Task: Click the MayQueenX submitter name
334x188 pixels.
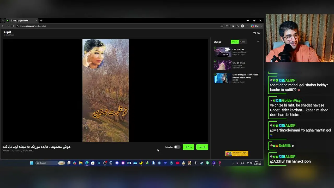Action: pyautogui.click(x=28, y=151)
